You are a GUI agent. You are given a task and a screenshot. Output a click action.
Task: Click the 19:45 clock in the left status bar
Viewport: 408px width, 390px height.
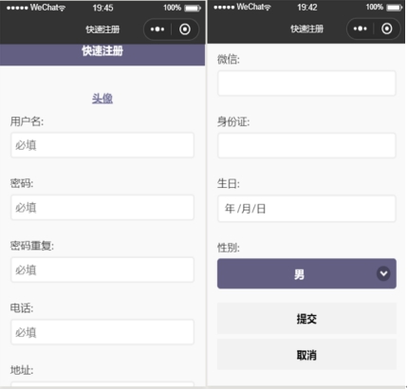(102, 8)
